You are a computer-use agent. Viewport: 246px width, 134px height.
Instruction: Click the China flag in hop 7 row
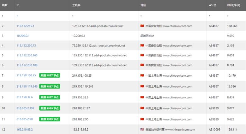coord(142,76)
